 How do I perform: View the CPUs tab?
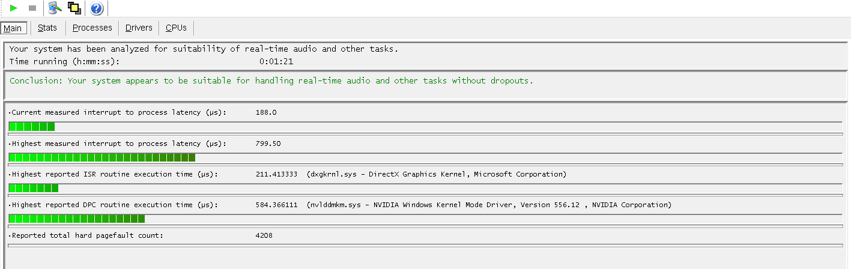coord(177,28)
